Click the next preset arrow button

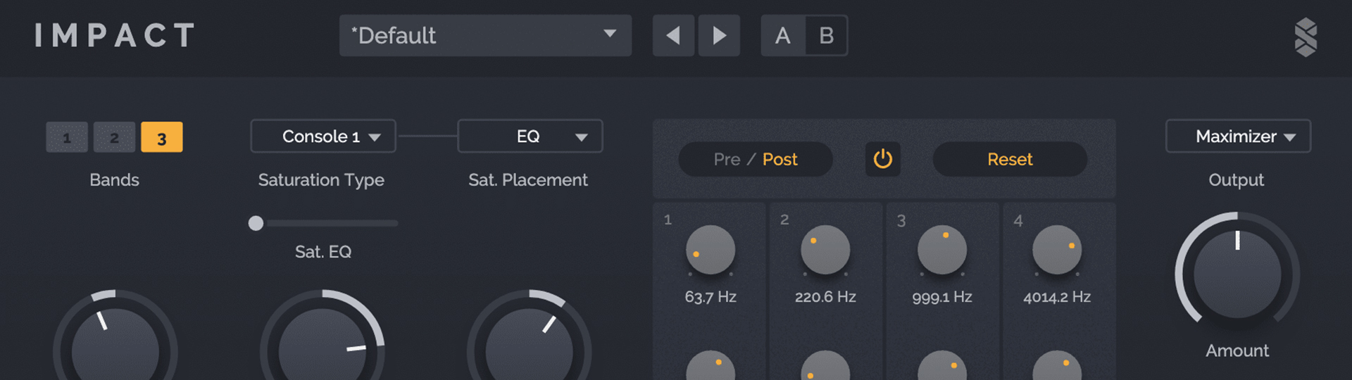tap(719, 35)
